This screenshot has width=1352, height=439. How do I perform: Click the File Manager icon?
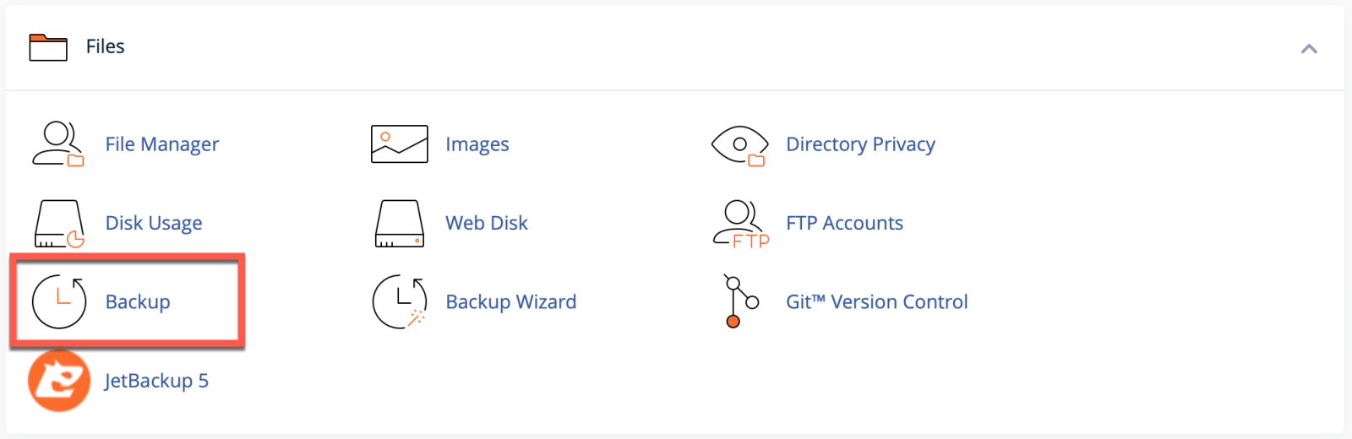[x=57, y=144]
